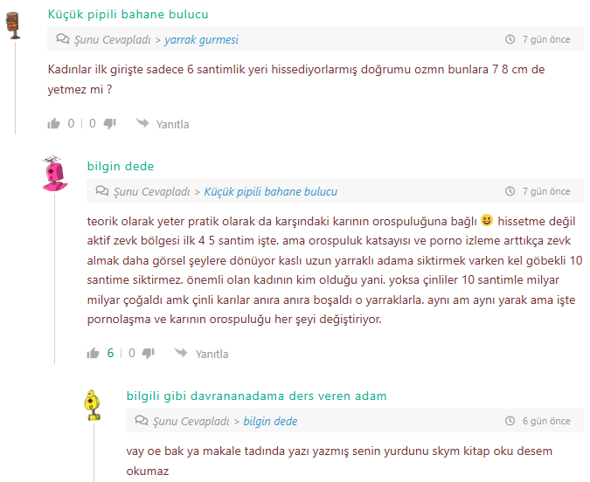Click the comment text starting 'vay oe bak ya'

pos(339,460)
